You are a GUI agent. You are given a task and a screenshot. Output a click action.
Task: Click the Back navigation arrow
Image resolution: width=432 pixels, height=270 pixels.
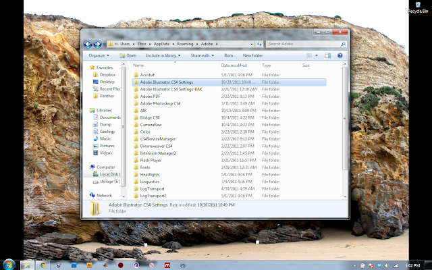coord(88,44)
